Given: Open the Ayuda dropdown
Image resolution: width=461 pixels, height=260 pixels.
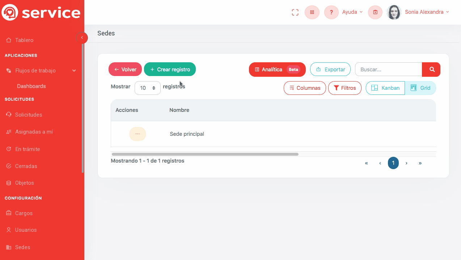Looking at the screenshot, I should click(352, 12).
